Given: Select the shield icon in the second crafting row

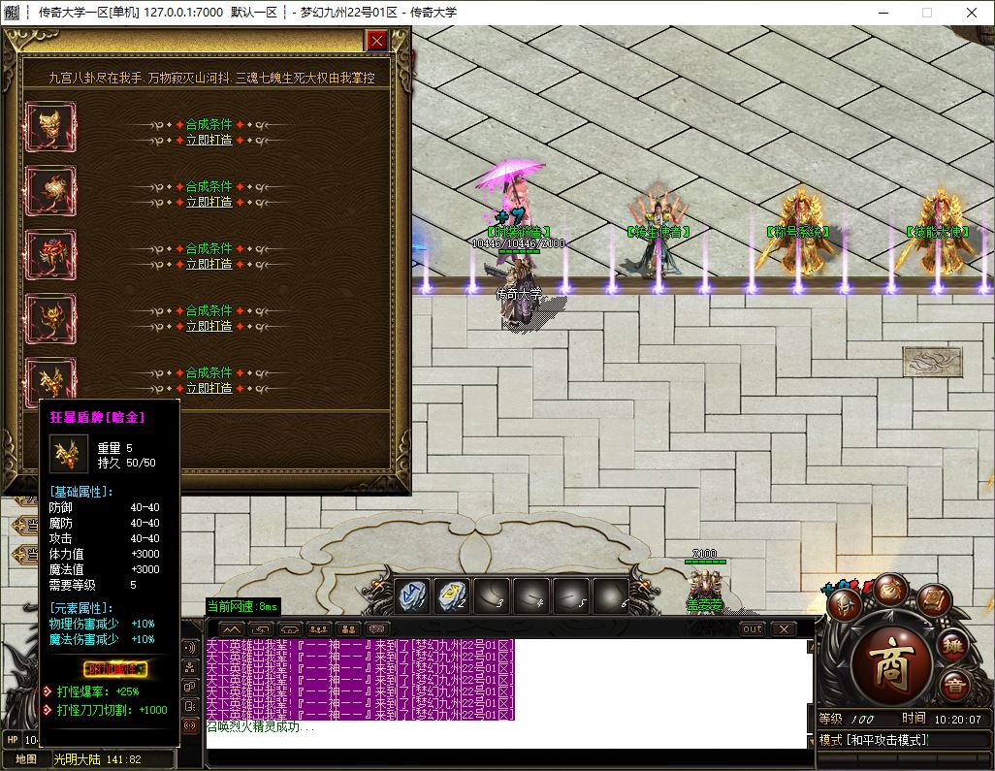Looking at the screenshot, I should pyautogui.click(x=50, y=191).
